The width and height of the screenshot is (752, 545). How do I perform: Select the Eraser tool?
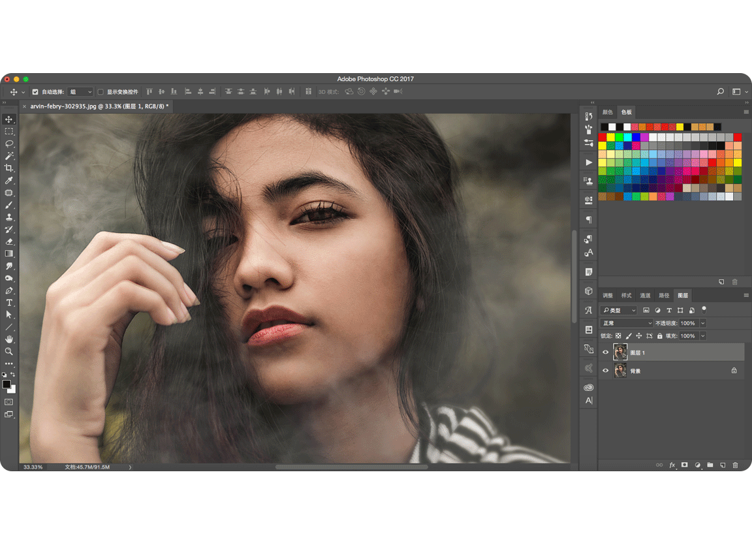9,241
